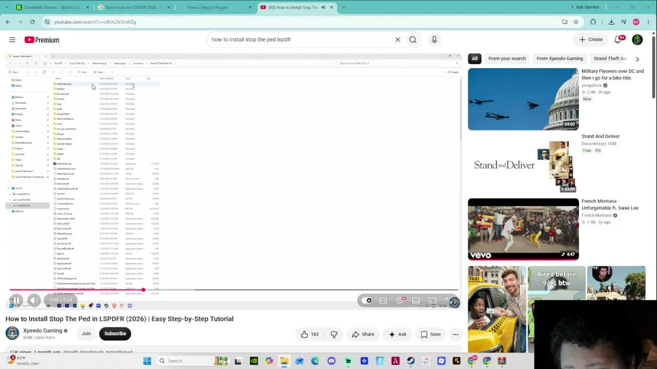657x369 pixels.
Task: Share the video
Action: tap(363, 334)
